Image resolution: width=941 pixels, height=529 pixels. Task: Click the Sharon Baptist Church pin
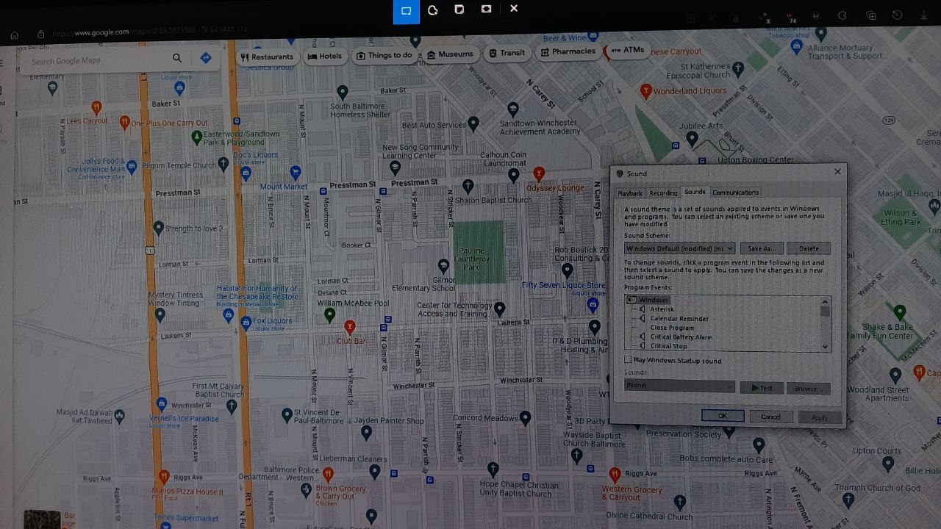[x=468, y=185]
